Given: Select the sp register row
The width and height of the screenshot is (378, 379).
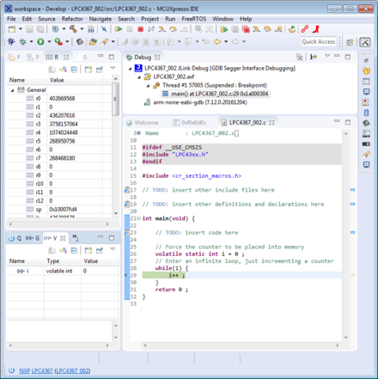Looking at the screenshot, I should (x=58, y=210).
